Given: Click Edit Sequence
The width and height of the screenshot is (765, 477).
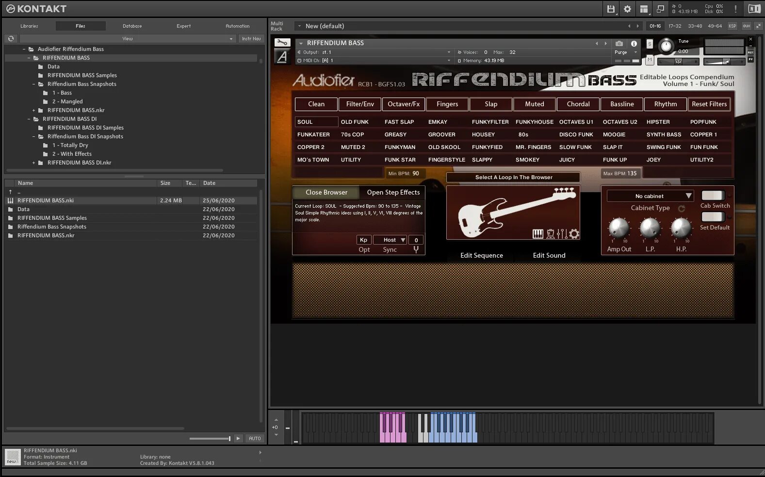Looking at the screenshot, I should click(481, 255).
